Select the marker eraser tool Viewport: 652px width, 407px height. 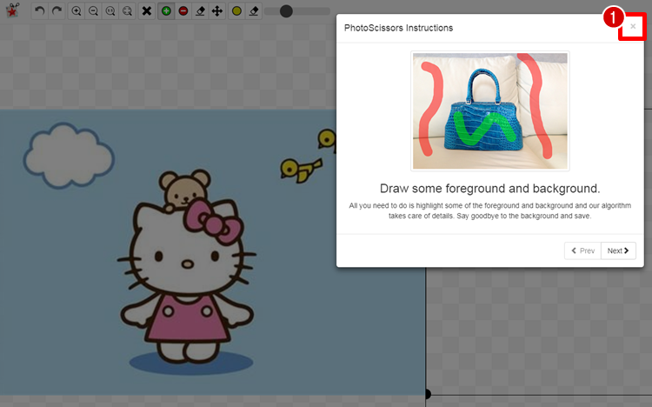200,10
